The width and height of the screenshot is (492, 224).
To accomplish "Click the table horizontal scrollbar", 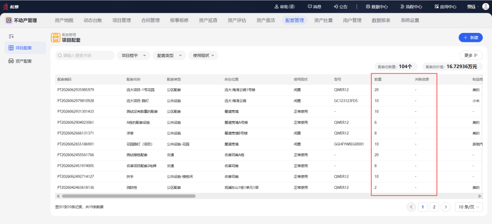I will point(127,196).
